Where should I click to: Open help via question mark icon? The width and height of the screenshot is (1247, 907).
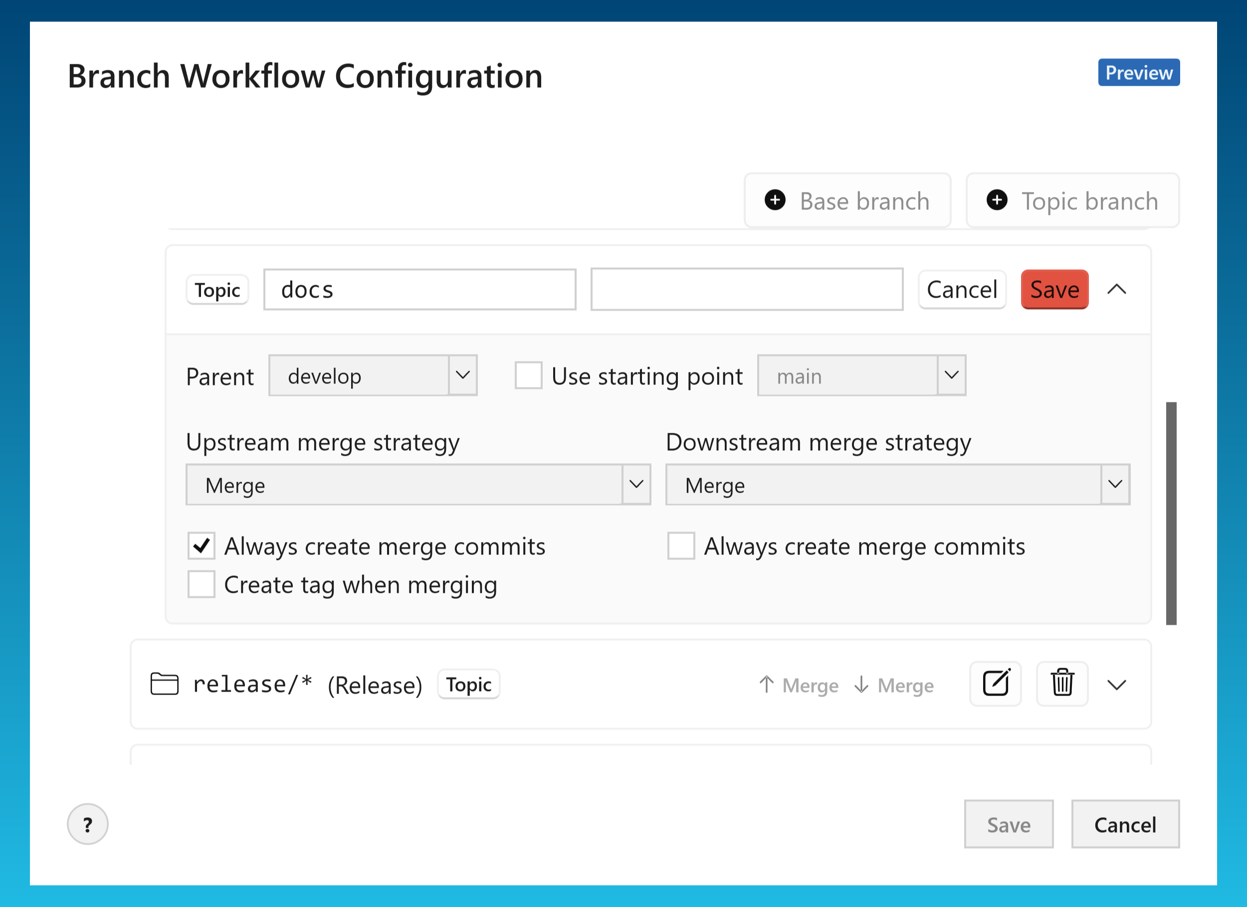point(87,824)
